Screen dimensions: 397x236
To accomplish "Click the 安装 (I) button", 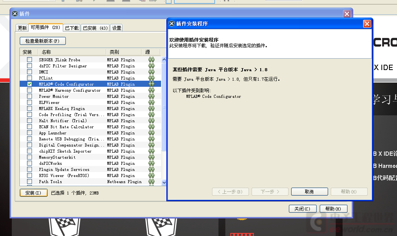I will [33, 193].
